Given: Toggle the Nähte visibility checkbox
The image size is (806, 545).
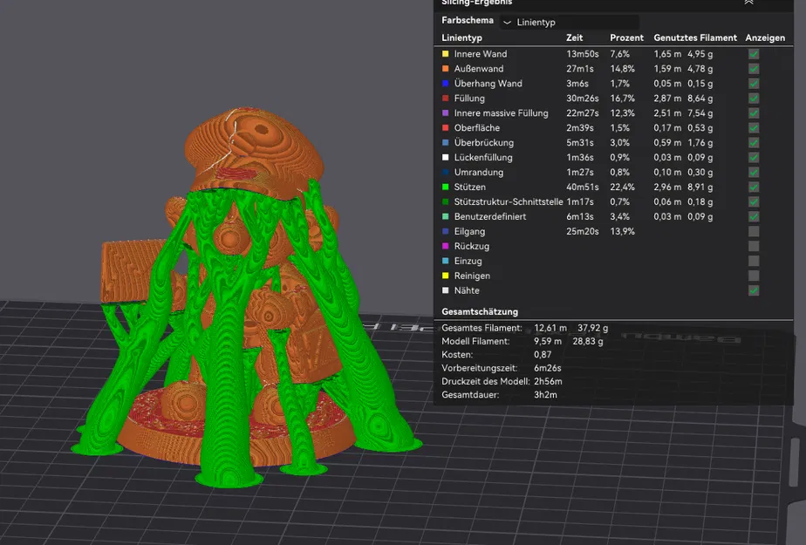Looking at the screenshot, I should [x=752, y=290].
